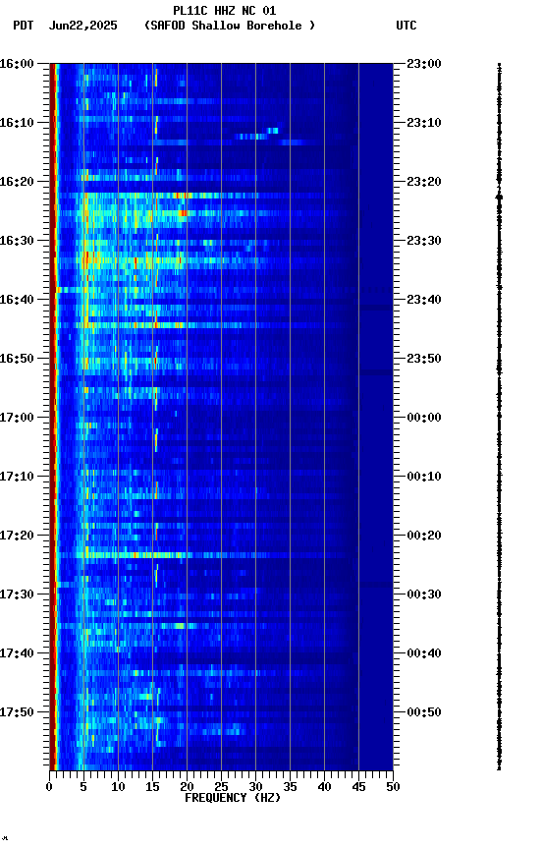Click the 23:10 UTC time label
This screenshot has width=542, height=849.
coord(424,123)
